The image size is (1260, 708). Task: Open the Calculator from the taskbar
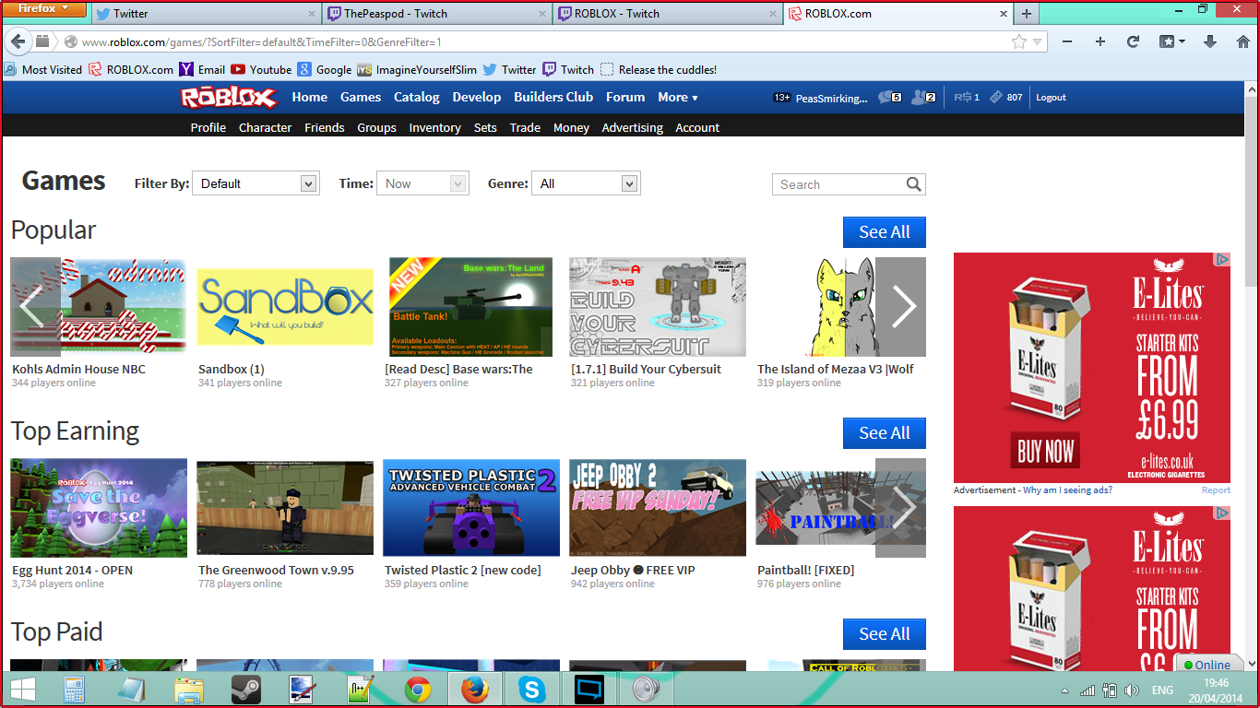[75, 690]
